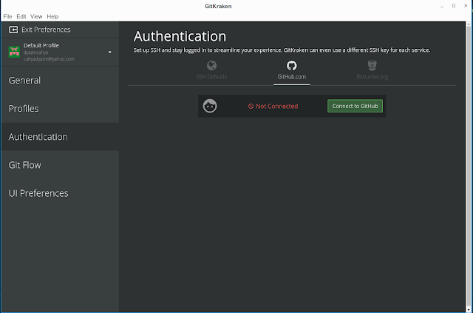Open the UI Preferences section
This screenshot has width=473, height=313.
tap(60, 193)
